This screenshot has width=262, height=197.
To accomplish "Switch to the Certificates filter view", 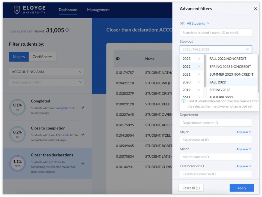I will coord(42,56).
